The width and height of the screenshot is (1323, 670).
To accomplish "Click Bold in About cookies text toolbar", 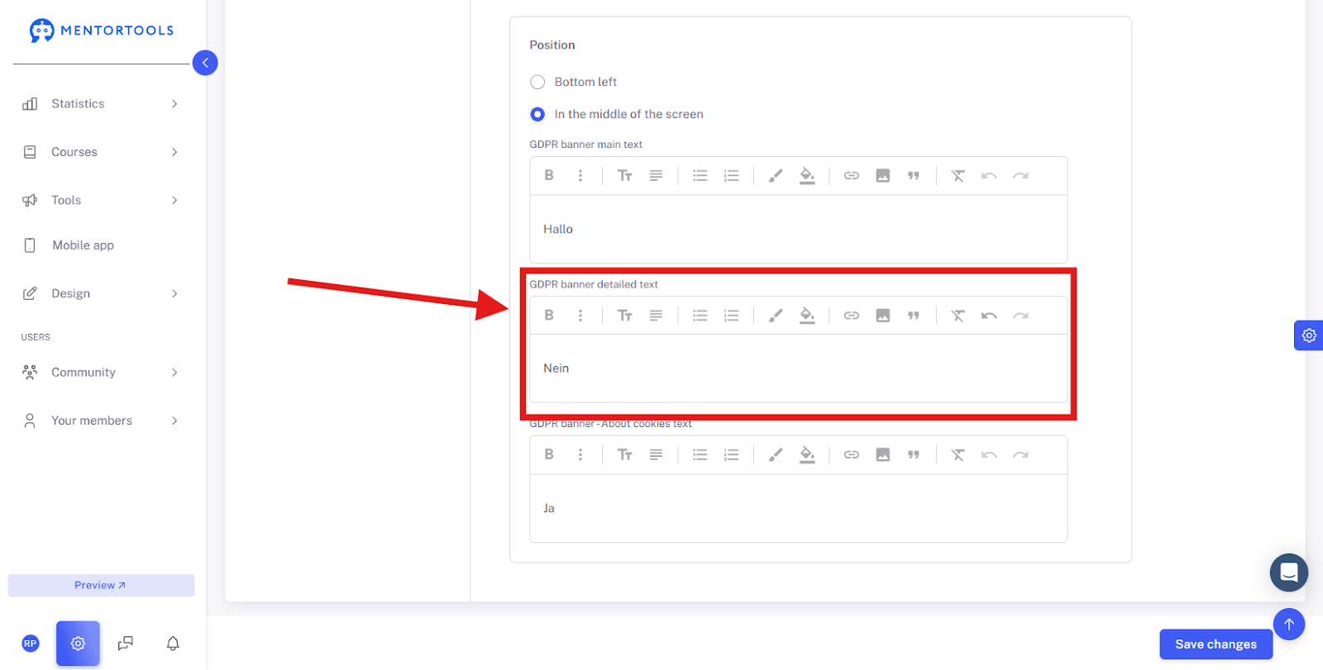I will pos(549,454).
